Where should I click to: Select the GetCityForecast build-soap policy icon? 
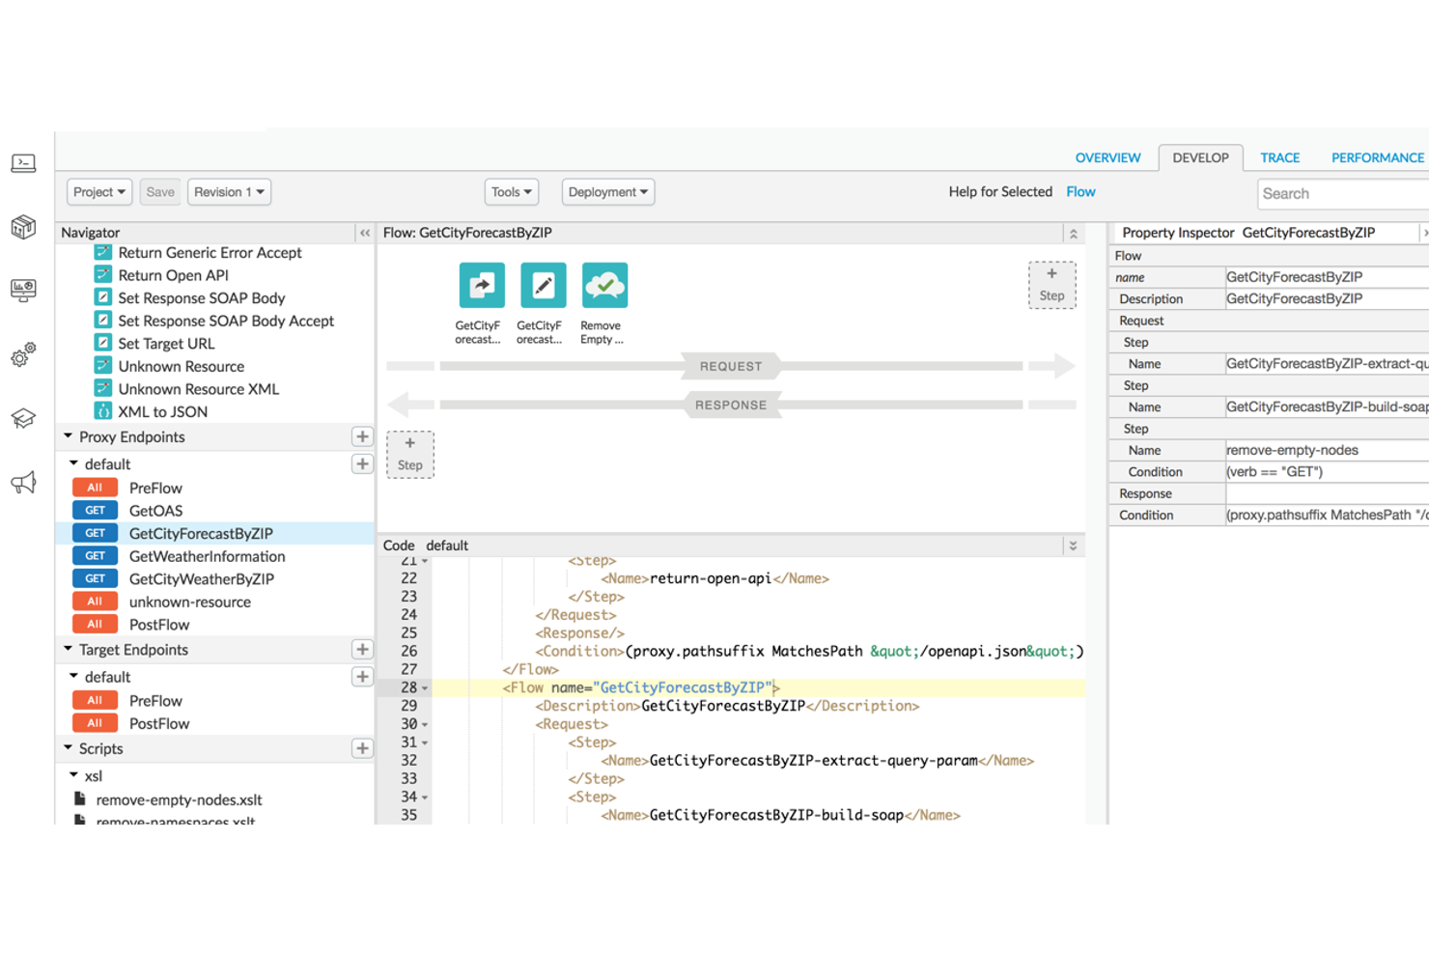point(543,285)
